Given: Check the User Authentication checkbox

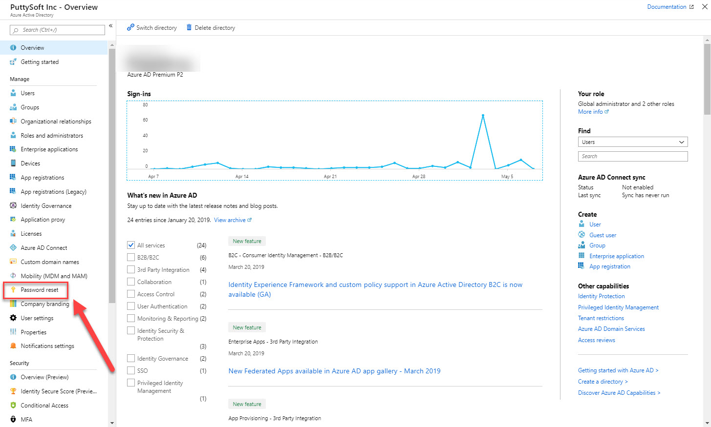Looking at the screenshot, I should (131, 306).
